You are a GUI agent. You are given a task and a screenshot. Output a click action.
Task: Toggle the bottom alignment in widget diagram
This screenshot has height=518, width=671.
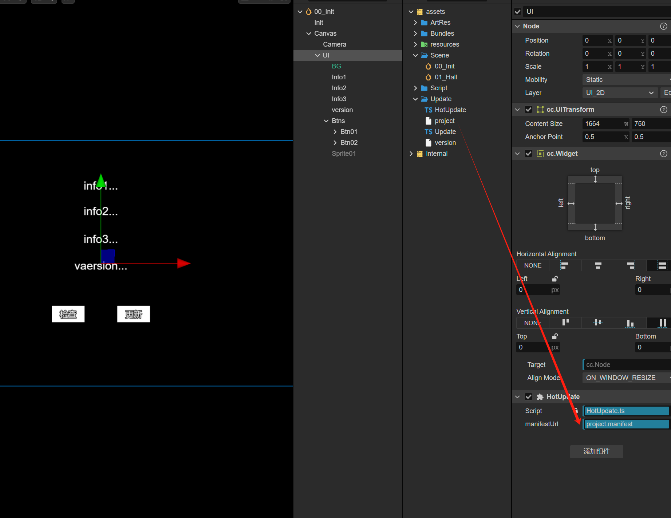click(x=595, y=227)
